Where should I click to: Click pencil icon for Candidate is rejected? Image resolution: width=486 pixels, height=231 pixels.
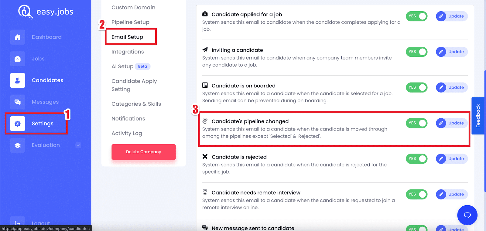coord(441,159)
